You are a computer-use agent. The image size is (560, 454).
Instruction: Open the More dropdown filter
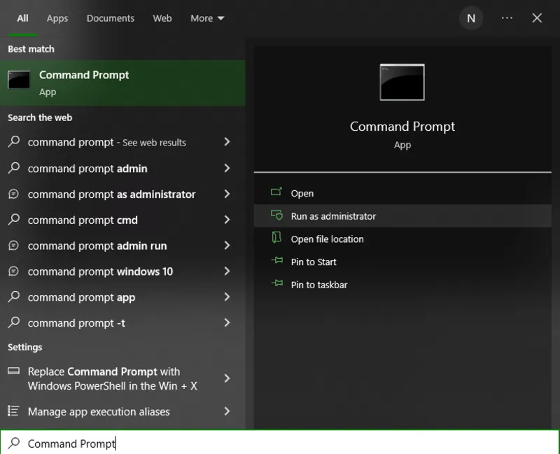tap(207, 18)
